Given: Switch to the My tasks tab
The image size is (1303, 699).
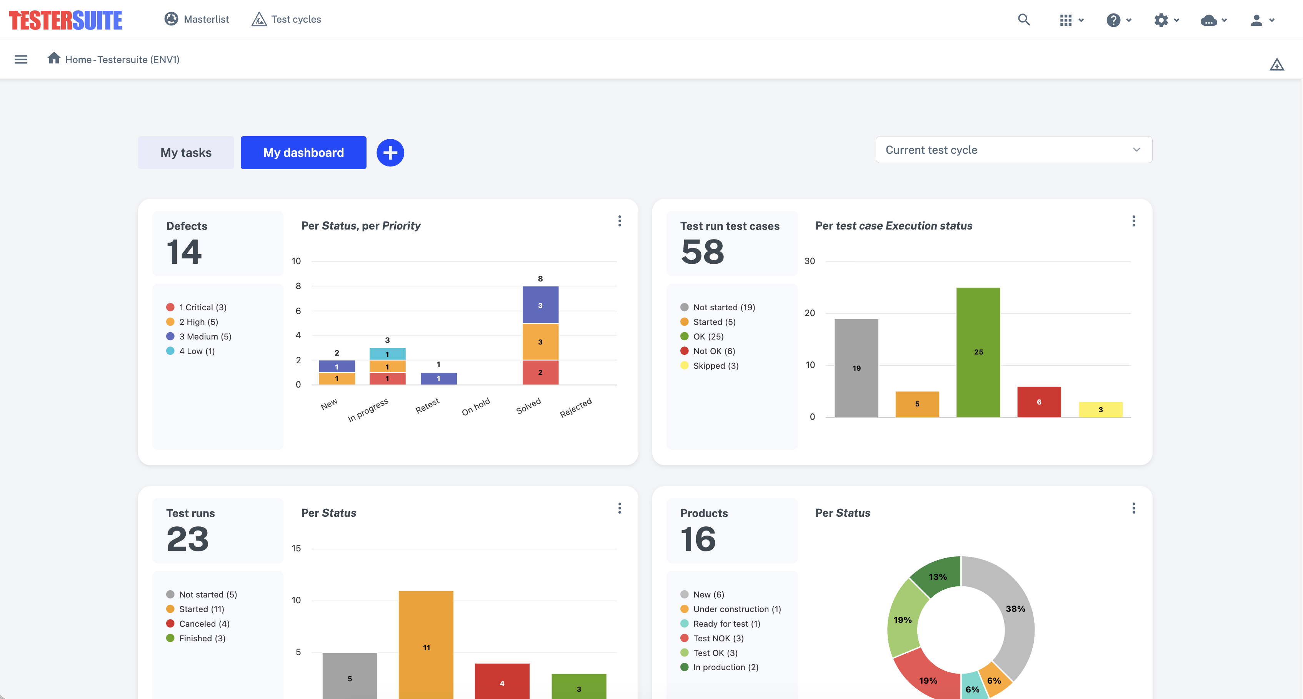Looking at the screenshot, I should (186, 153).
